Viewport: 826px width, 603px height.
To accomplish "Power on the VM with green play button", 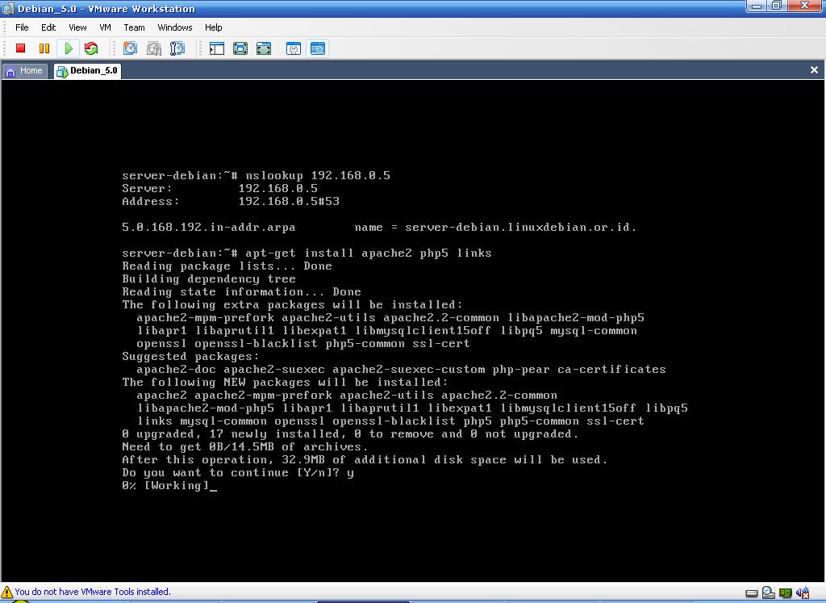I will (68, 48).
